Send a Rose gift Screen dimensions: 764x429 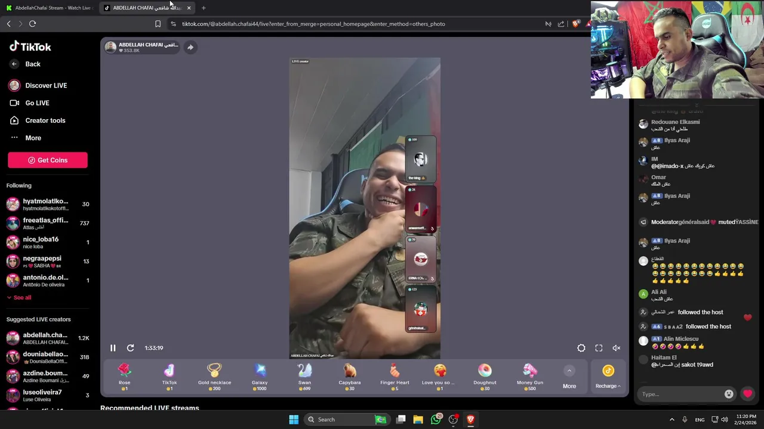124,377
